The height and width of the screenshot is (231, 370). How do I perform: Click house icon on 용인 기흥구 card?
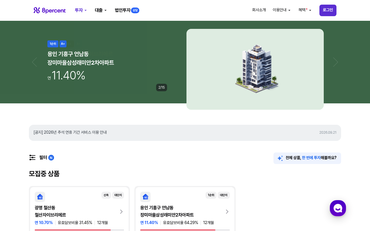pyautogui.click(x=145, y=197)
